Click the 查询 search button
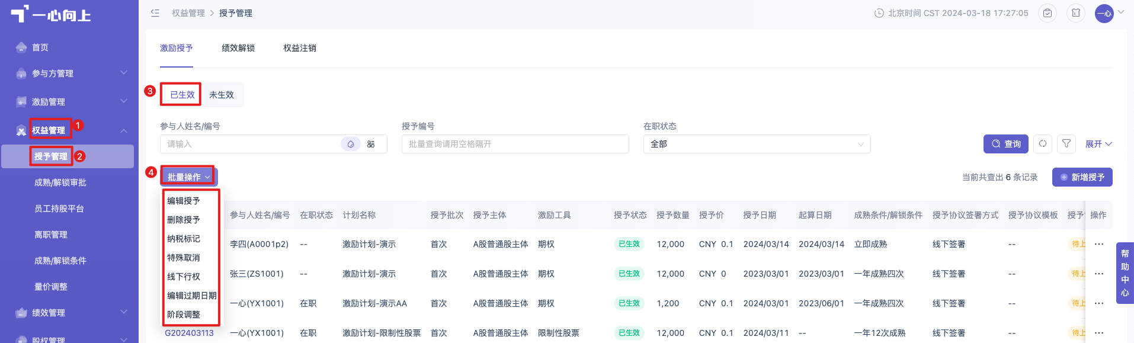 point(1006,144)
